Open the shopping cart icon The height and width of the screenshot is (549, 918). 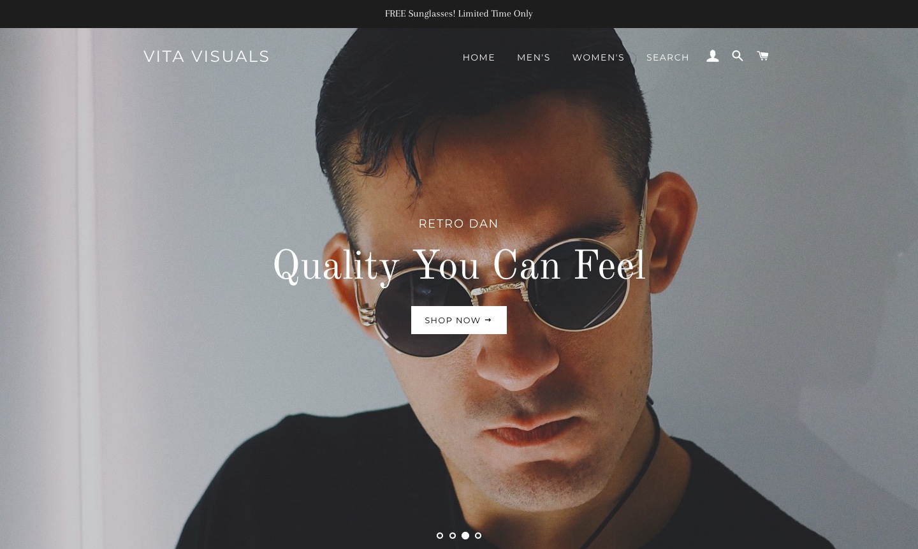(x=762, y=56)
